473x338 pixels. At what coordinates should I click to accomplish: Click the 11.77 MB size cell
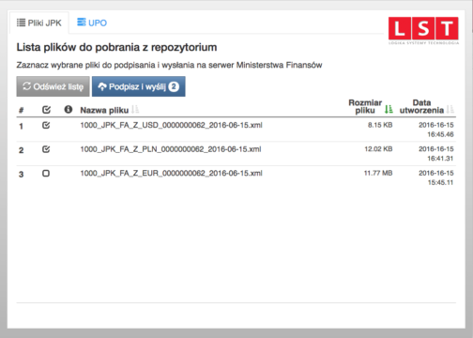pos(378,173)
